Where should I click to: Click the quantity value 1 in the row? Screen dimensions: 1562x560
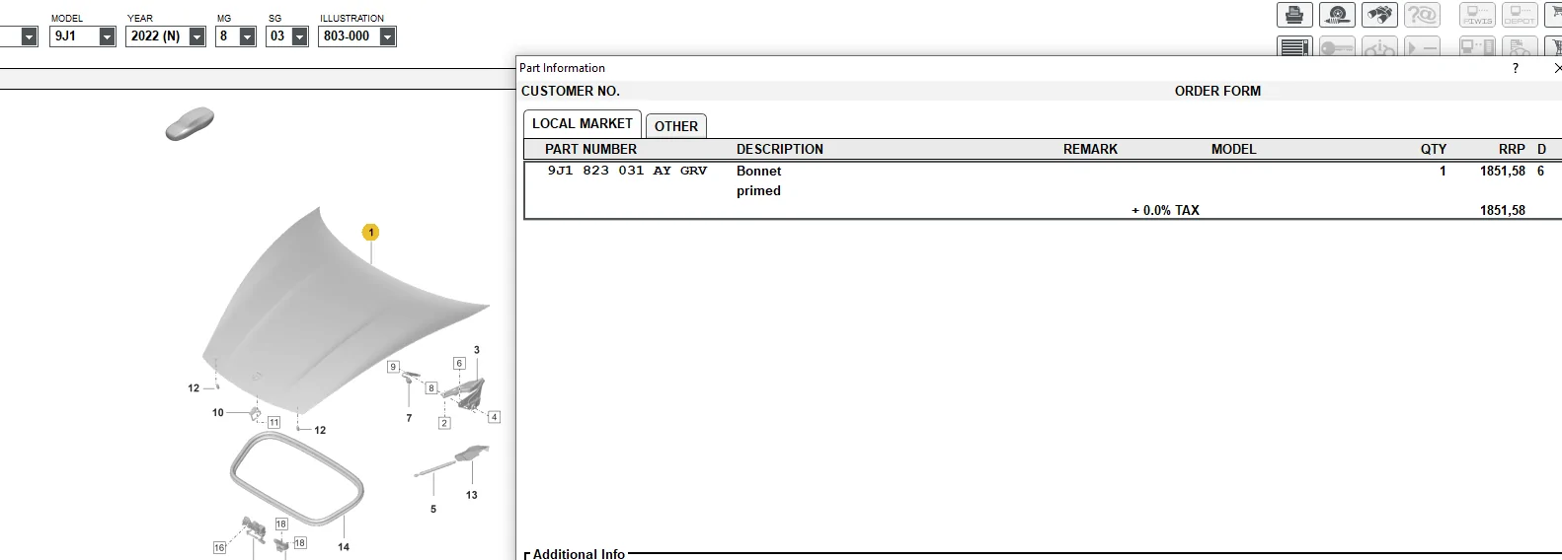(x=1443, y=171)
